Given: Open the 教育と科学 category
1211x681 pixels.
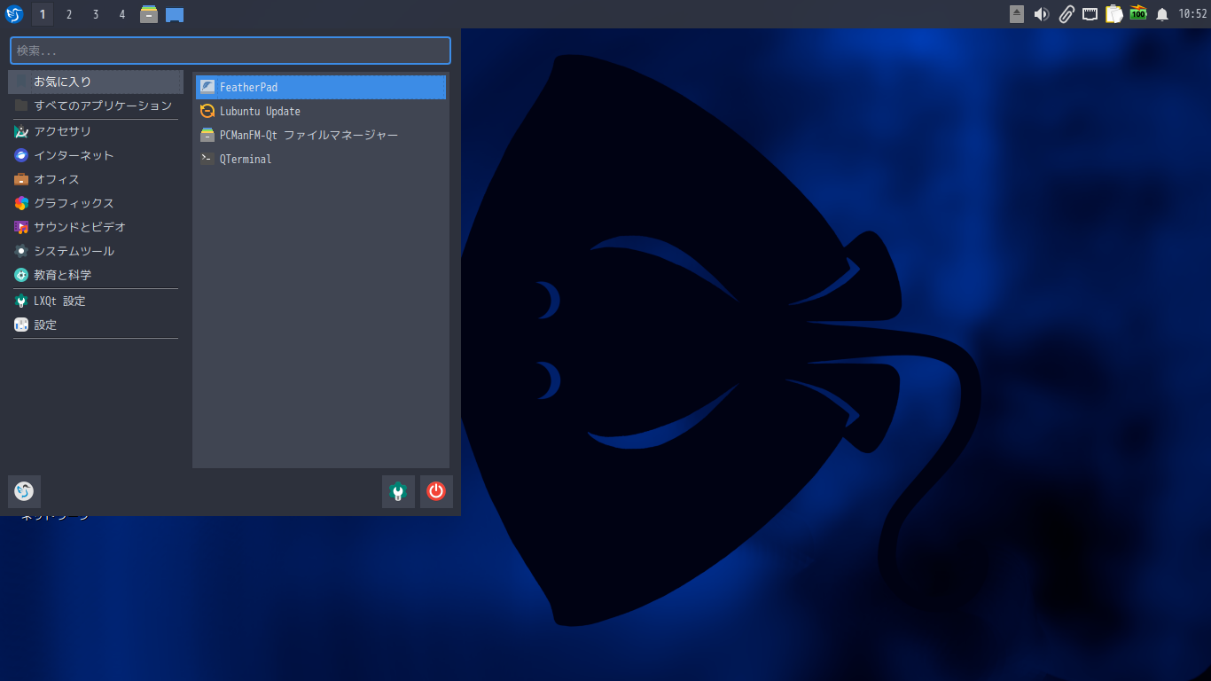Looking at the screenshot, I should (x=96, y=275).
